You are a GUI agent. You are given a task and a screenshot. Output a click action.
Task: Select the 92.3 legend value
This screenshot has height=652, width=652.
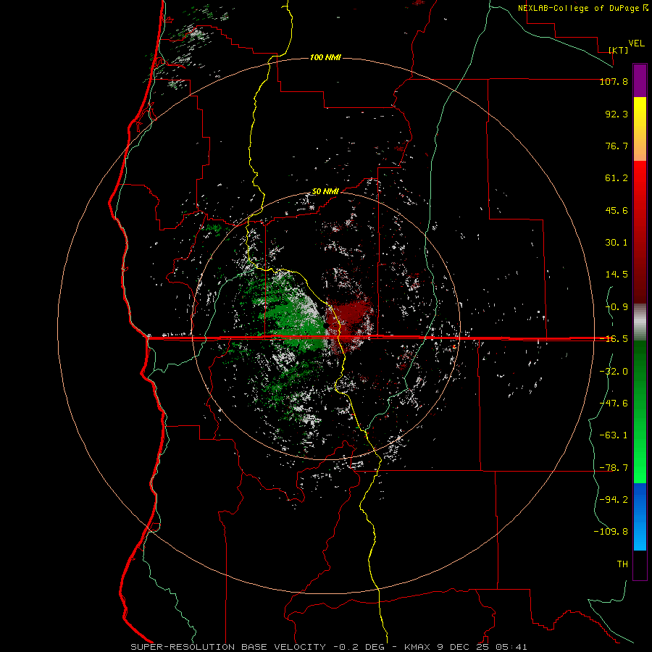coord(617,114)
